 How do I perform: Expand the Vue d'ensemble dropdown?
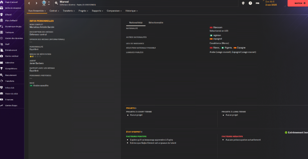(37, 11)
